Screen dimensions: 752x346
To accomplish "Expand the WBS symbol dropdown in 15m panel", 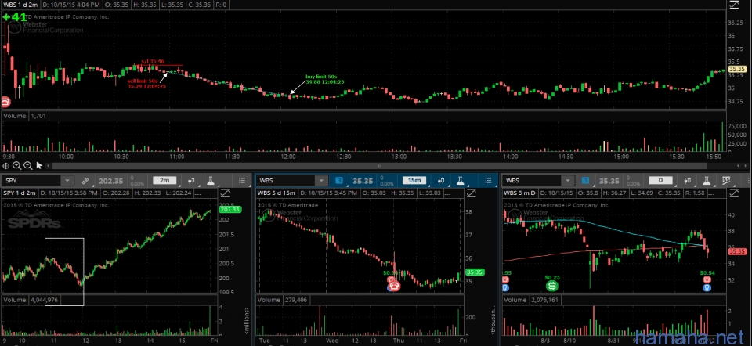I will point(321,181).
